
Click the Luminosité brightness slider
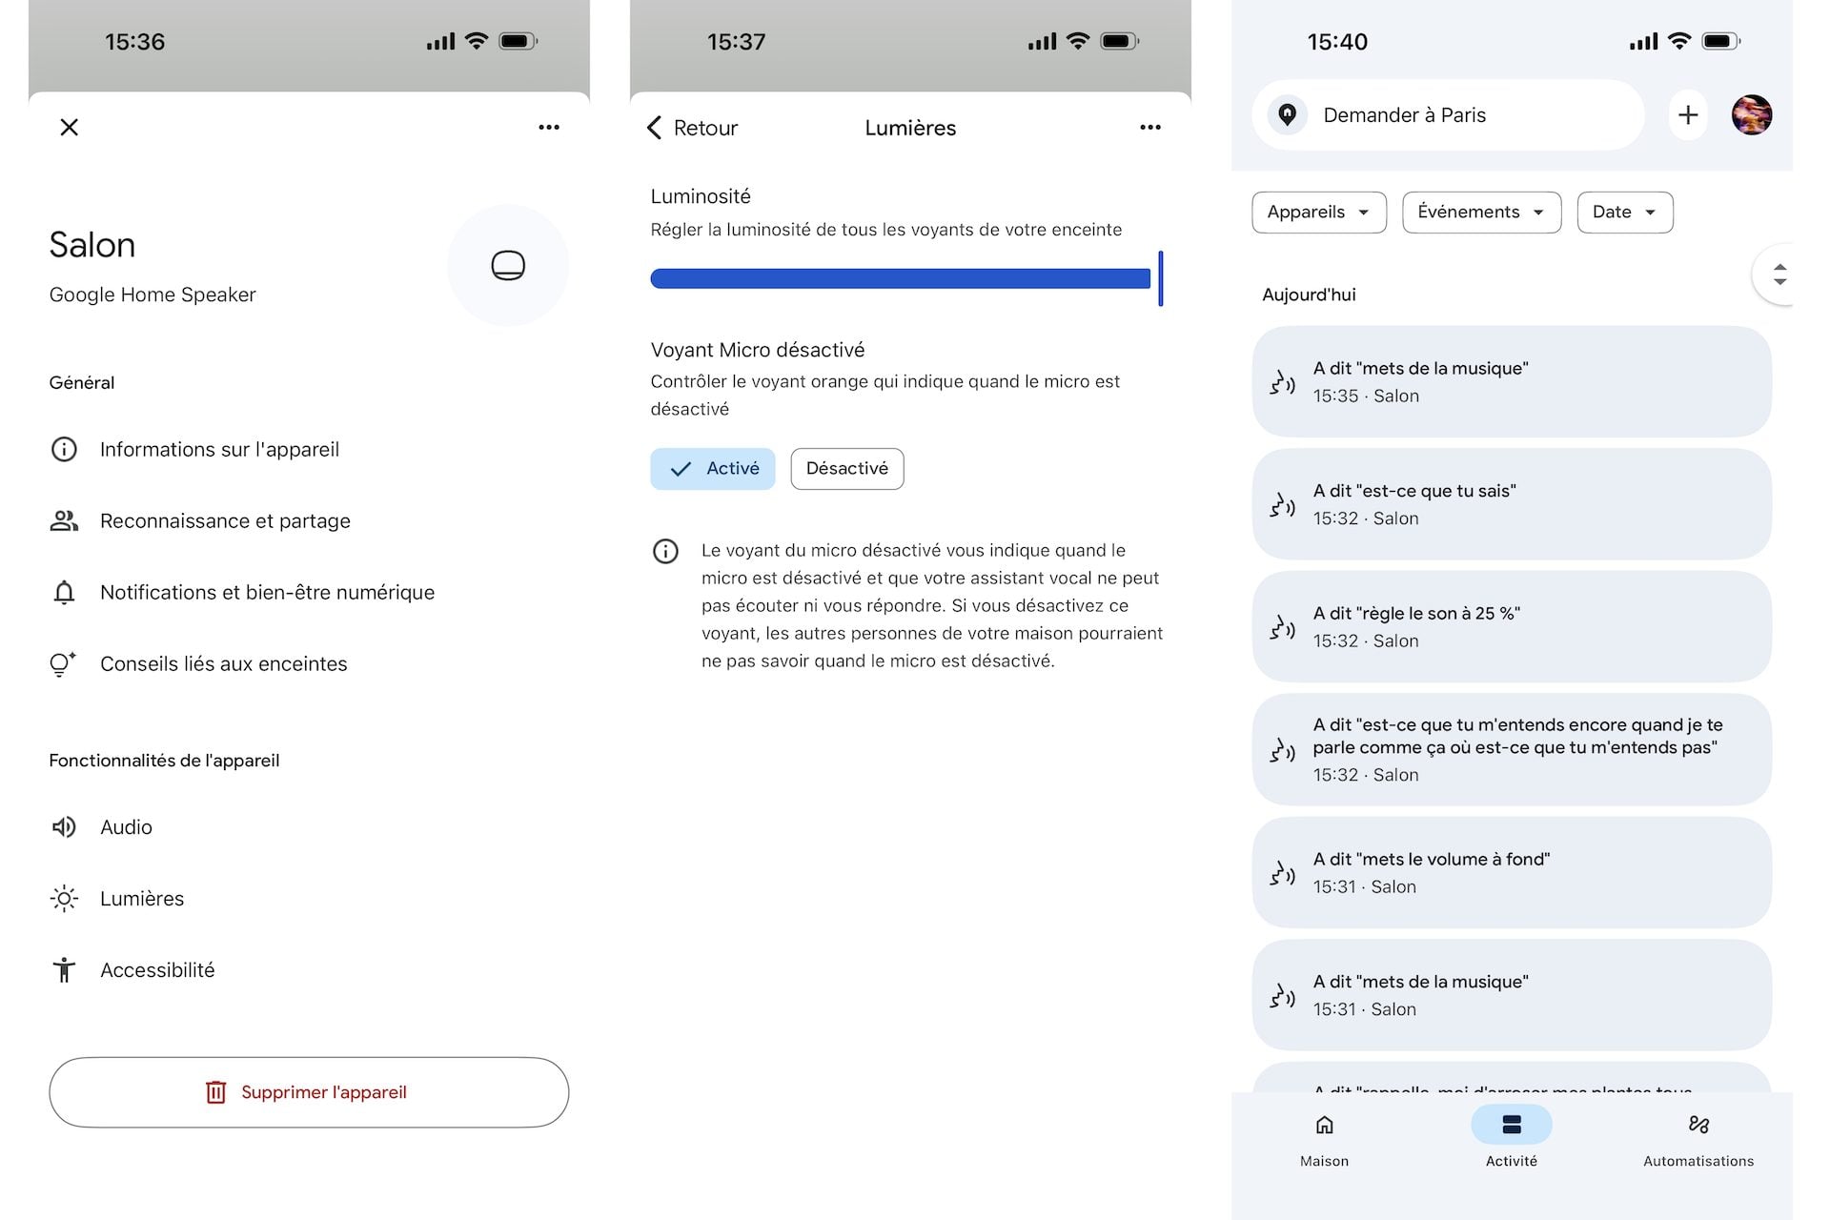tap(906, 278)
